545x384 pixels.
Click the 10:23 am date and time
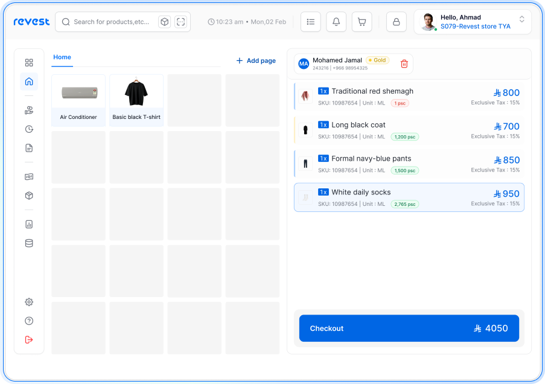(247, 22)
